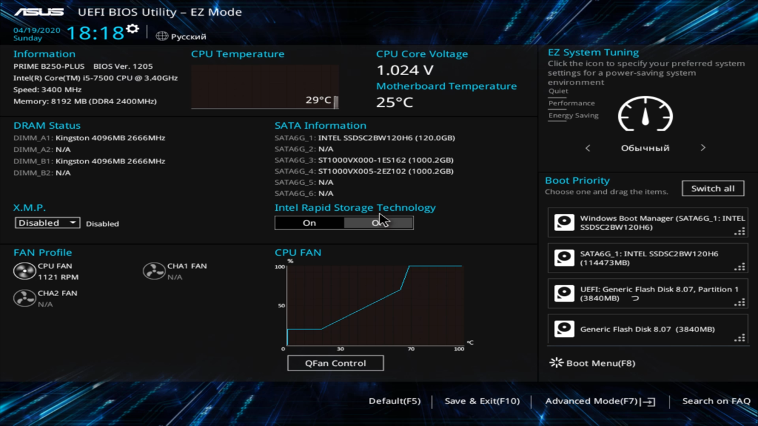Click SATA6G_1 INTEL SSDSC2BW120H6 info line
The image size is (758, 426).
[365, 138]
